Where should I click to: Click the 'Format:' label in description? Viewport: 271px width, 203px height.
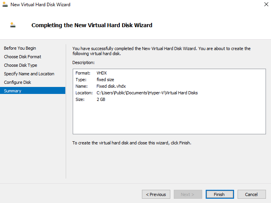coord(83,73)
